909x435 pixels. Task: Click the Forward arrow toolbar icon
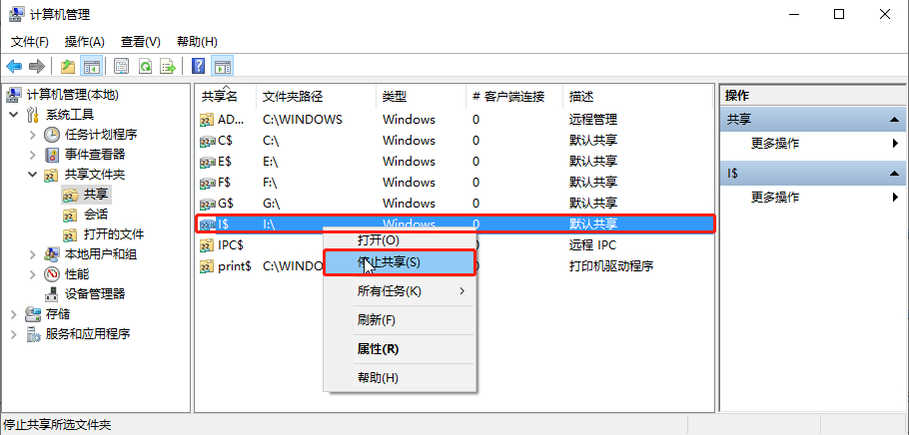tap(37, 67)
